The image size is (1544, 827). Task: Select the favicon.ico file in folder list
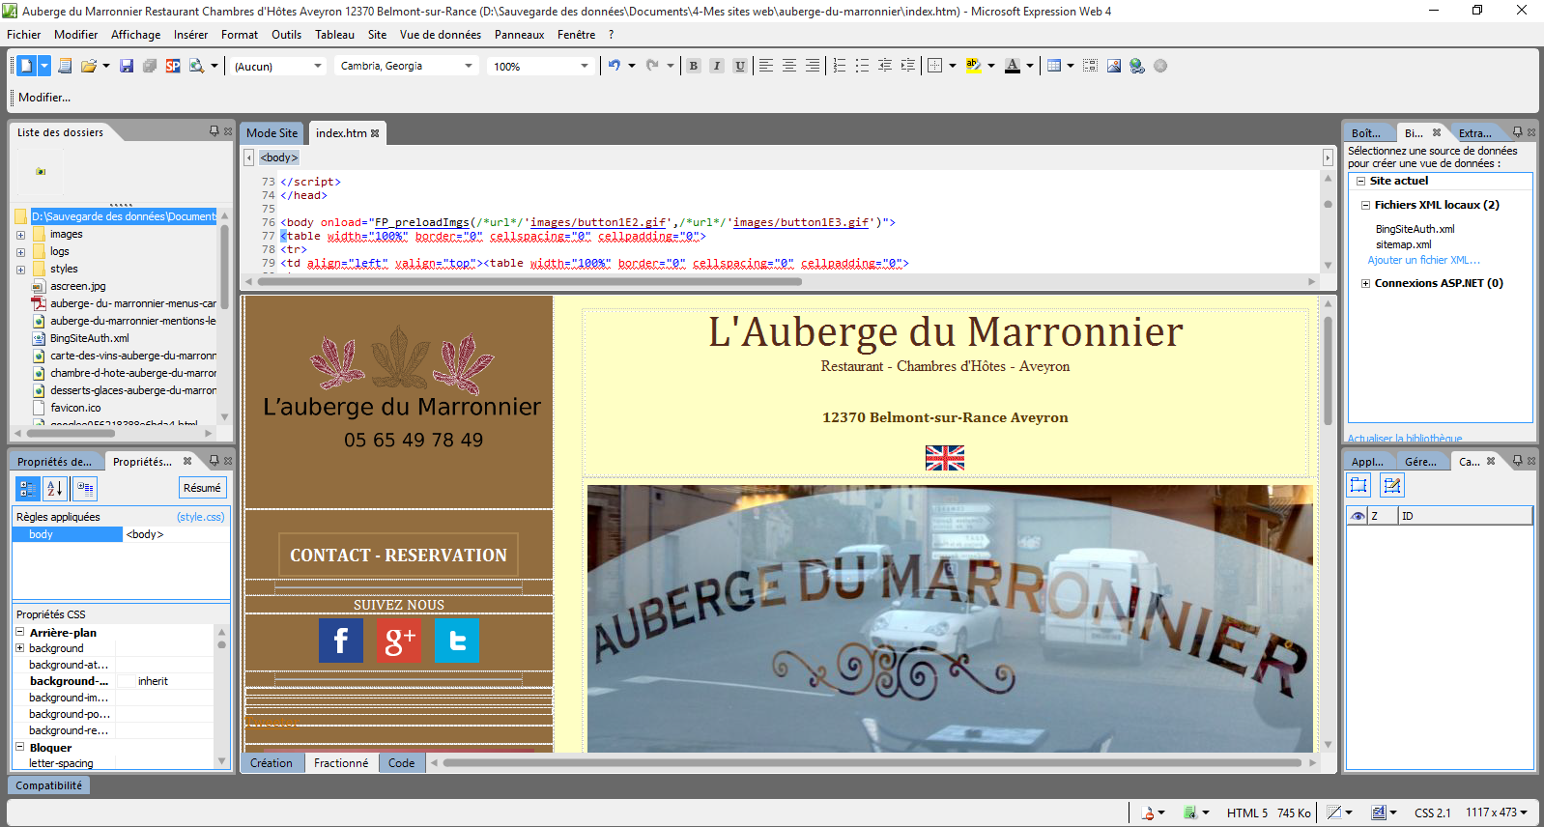click(x=75, y=408)
